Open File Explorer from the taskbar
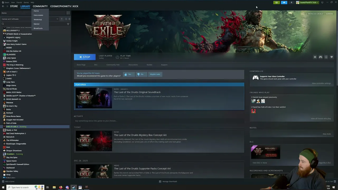Image resolution: width=338 pixels, height=190 pixels. pyautogui.click(x=54, y=187)
